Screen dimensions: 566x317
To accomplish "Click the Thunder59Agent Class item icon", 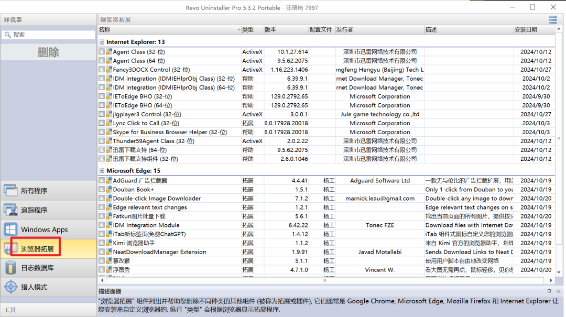I will (109, 141).
